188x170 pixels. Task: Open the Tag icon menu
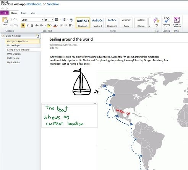[x=157, y=21]
